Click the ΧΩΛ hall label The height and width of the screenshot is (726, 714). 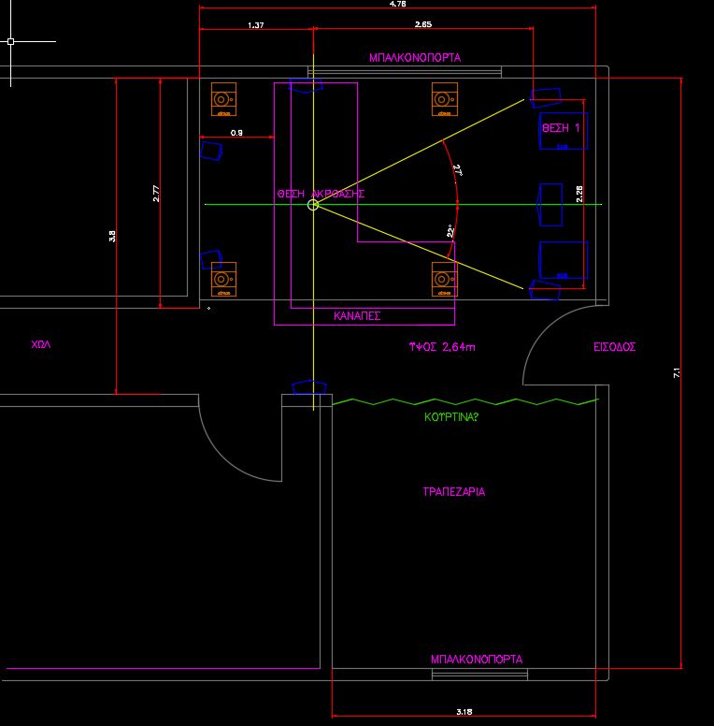[41, 344]
